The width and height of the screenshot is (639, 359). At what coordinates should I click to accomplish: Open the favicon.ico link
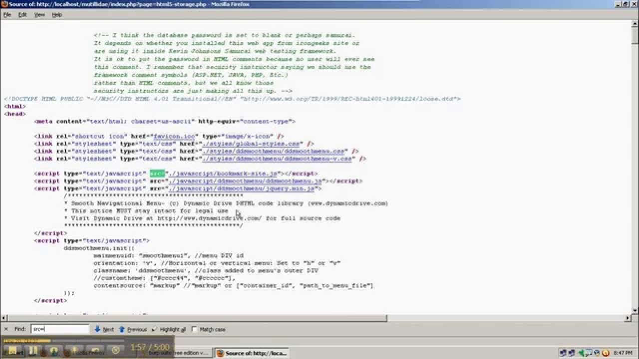pyautogui.click(x=174, y=136)
